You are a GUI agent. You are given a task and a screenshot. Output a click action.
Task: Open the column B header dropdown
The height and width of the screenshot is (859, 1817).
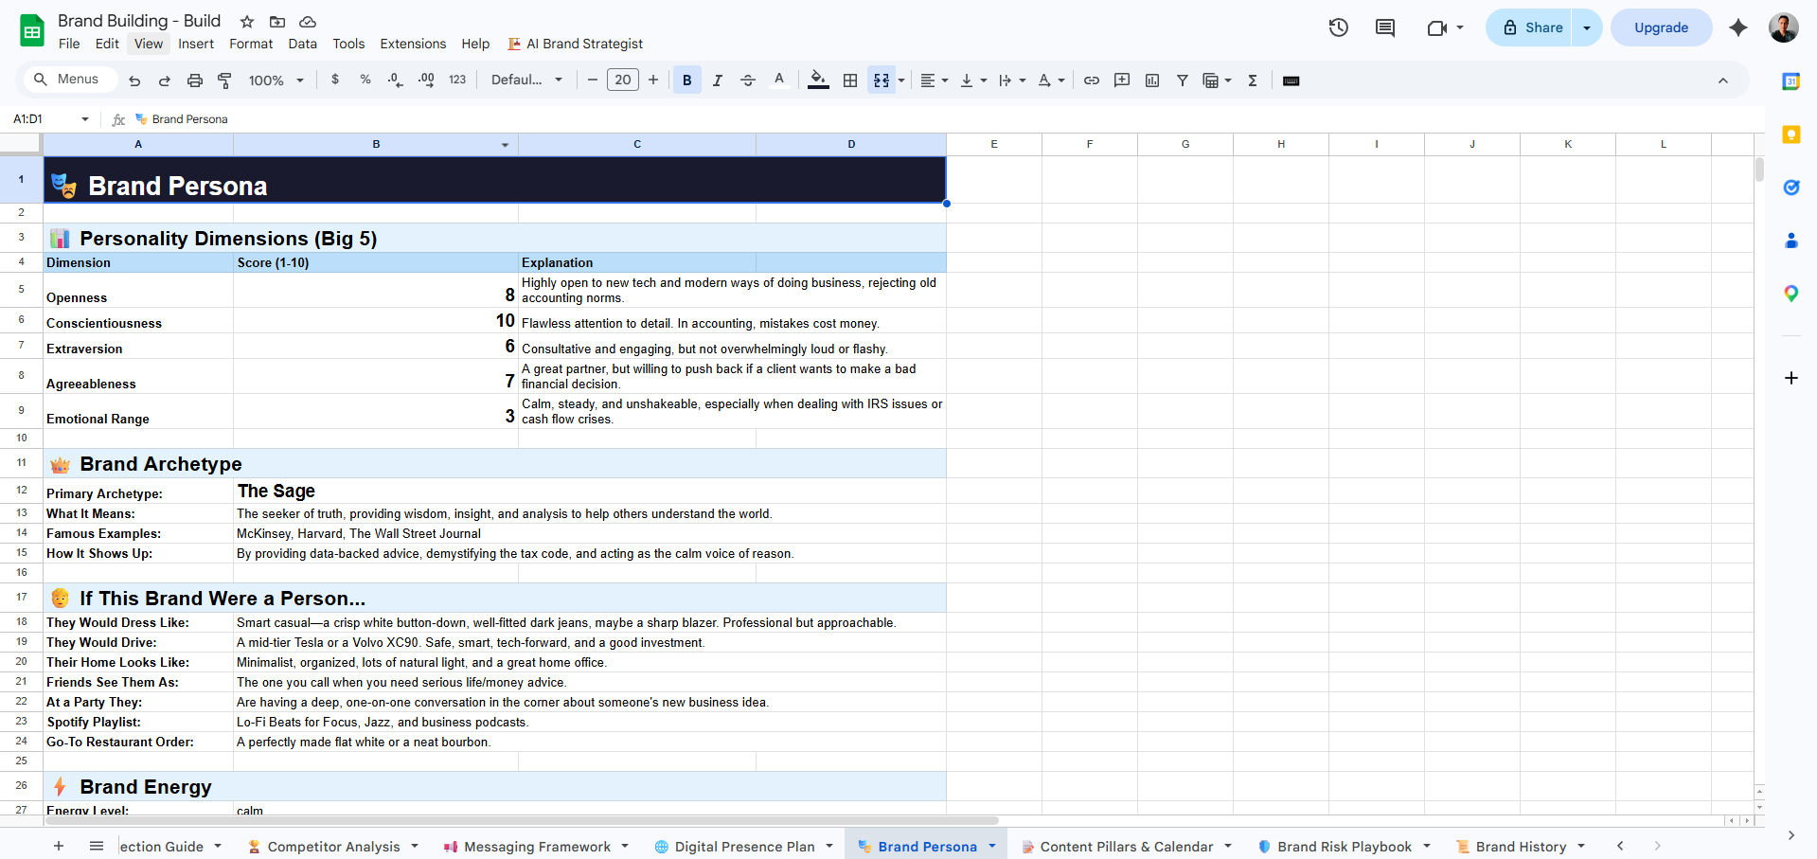click(x=505, y=145)
